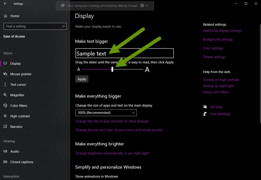Open Additional display settings link
Screen dimensions: 261x180
(x=222, y=31)
